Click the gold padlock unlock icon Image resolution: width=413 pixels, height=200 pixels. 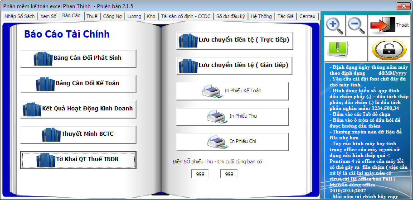click(389, 49)
